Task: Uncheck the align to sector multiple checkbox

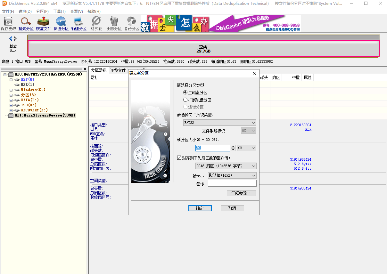Action: pyautogui.click(x=179, y=158)
